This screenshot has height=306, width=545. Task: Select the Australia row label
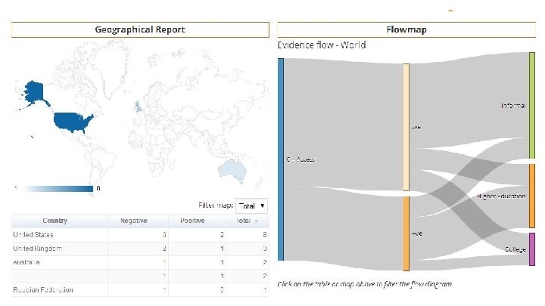click(x=26, y=262)
